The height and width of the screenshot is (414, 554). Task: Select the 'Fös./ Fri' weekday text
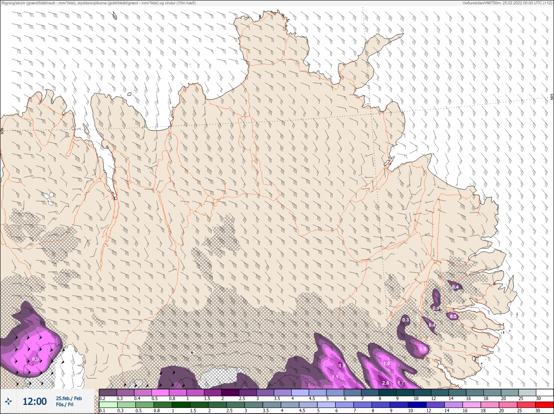pyautogui.click(x=64, y=404)
